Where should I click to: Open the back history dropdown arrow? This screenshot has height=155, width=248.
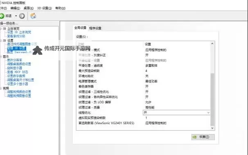tap(16, 16)
